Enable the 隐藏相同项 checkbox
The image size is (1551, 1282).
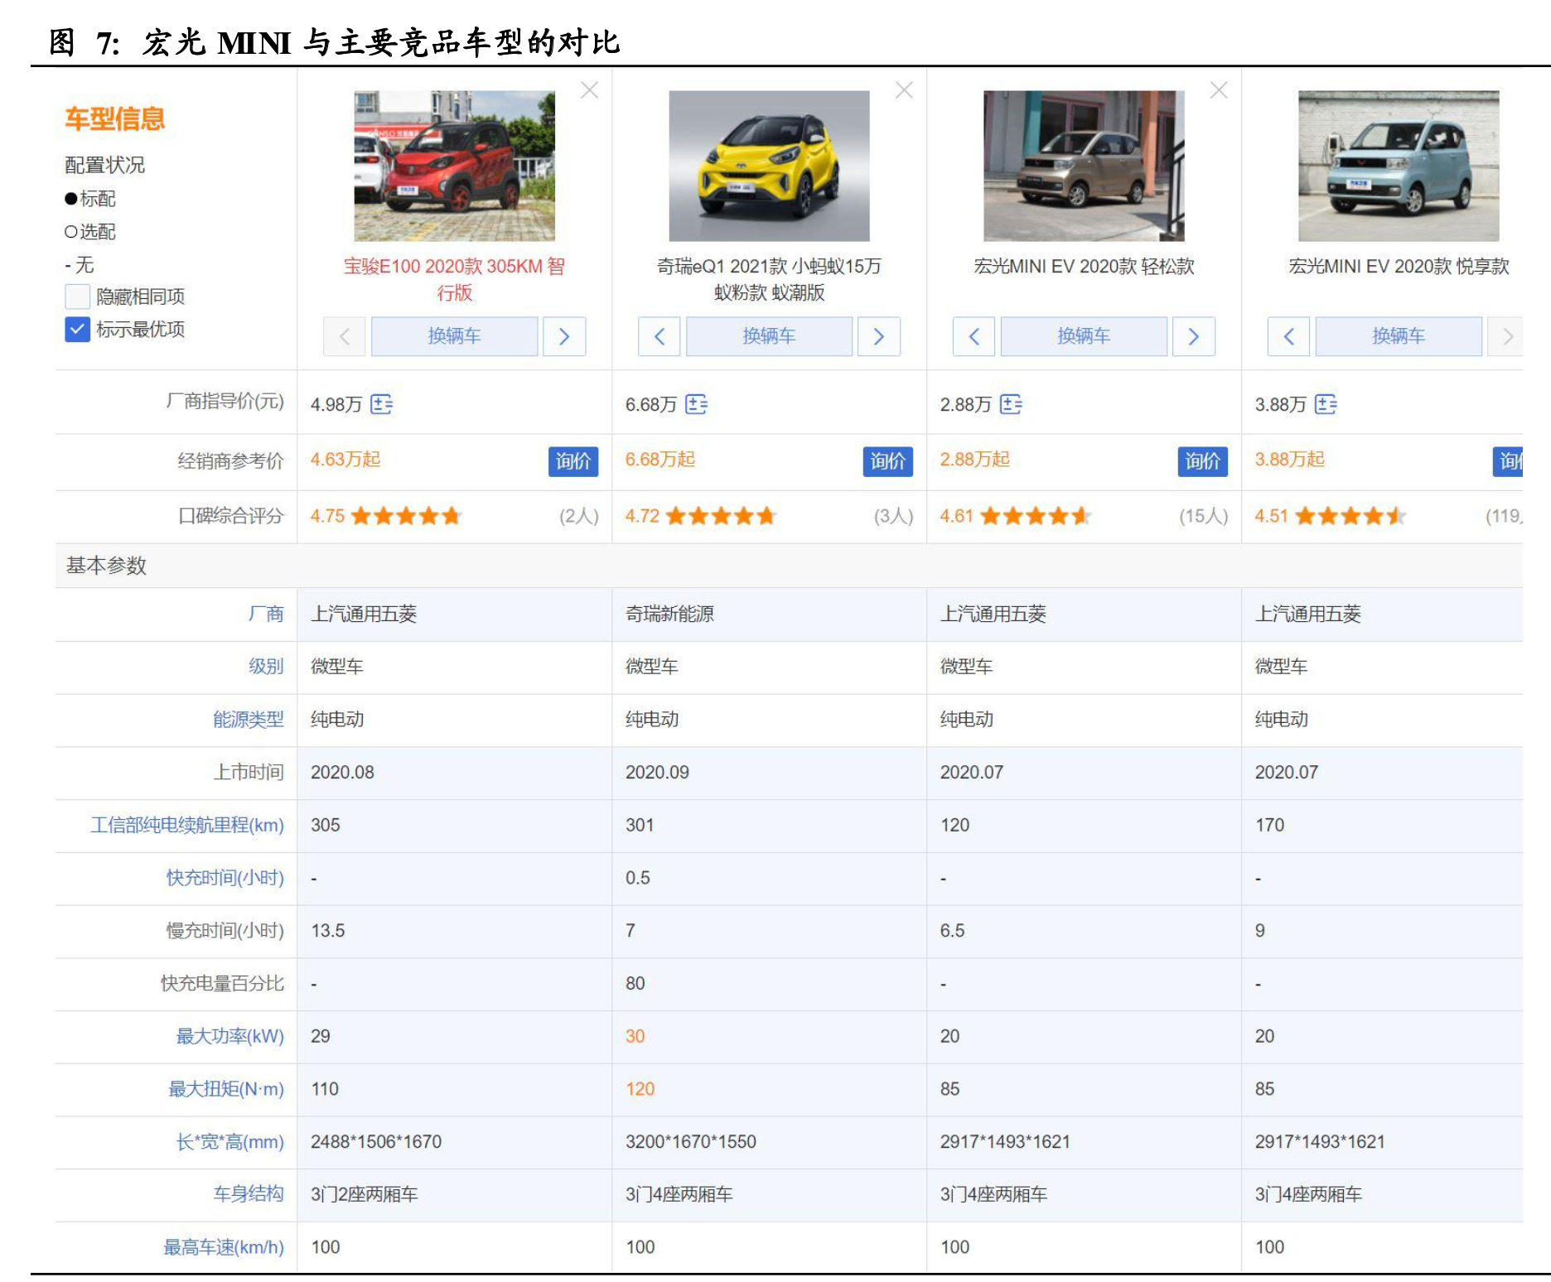pyautogui.click(x=77, y=296)
